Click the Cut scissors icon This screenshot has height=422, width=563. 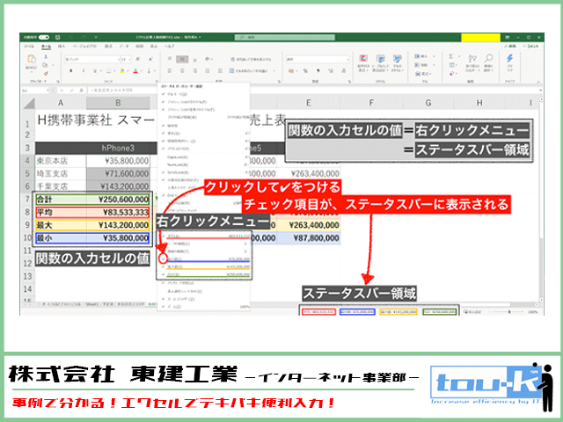(x=46, y=56)
